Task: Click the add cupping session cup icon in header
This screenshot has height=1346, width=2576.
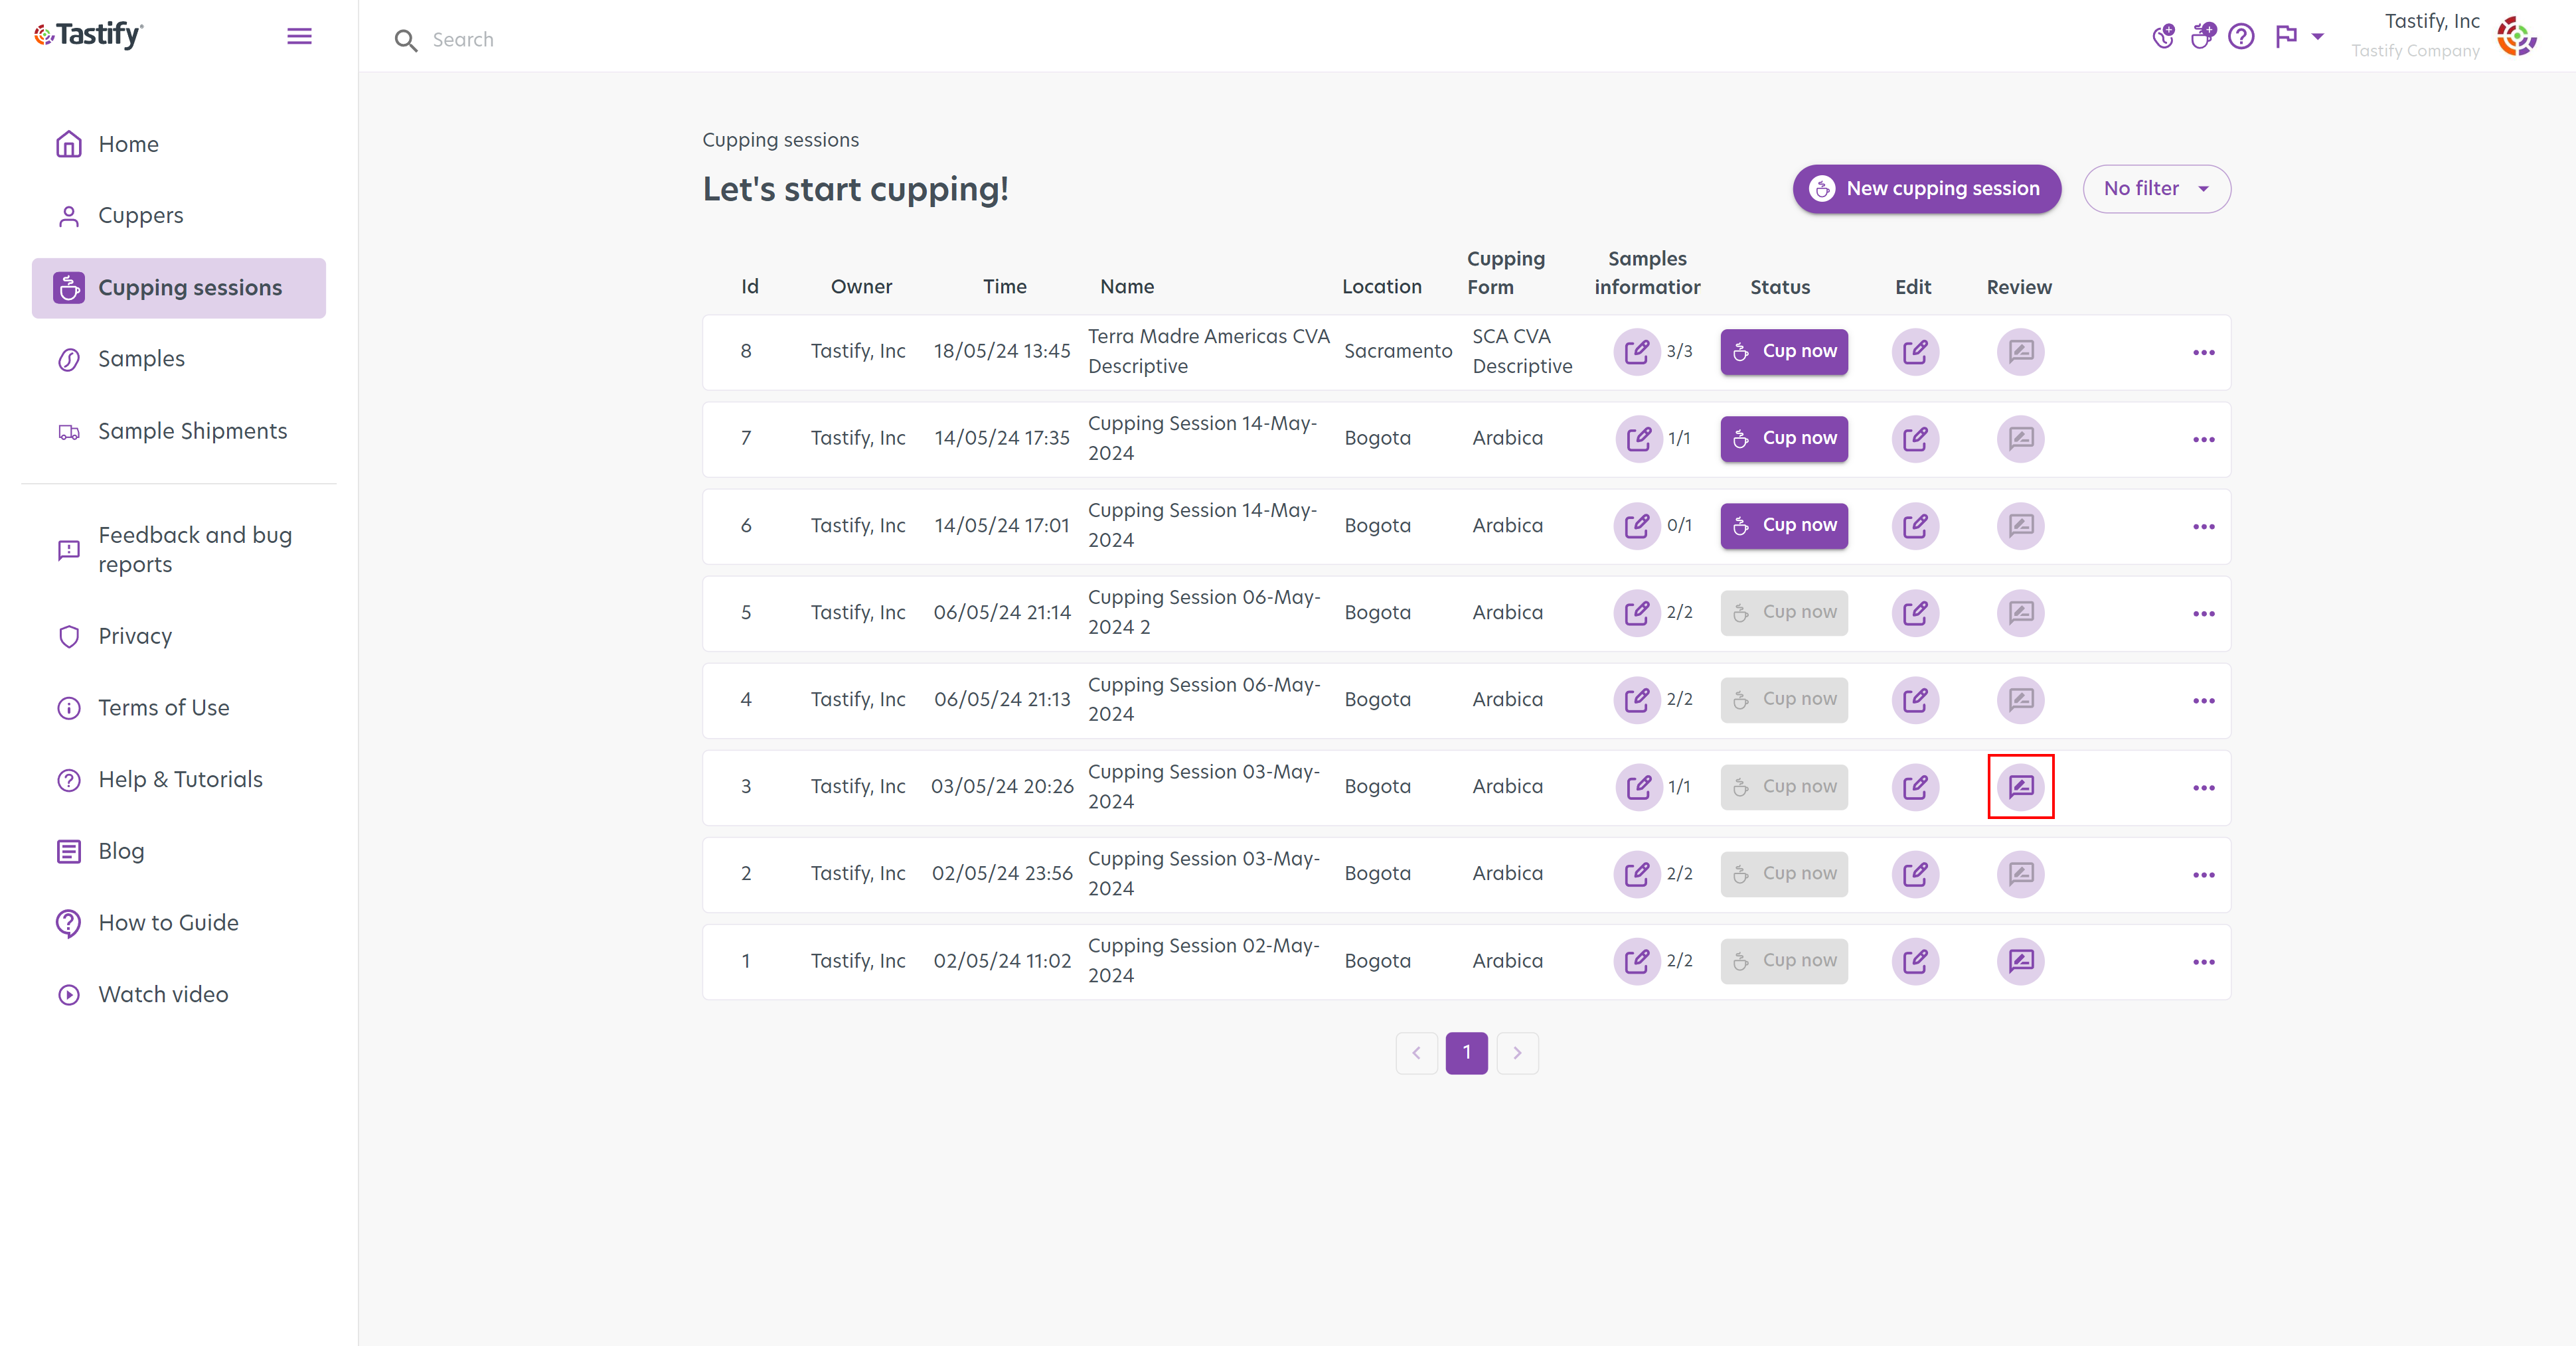Action: point(2202,37)
